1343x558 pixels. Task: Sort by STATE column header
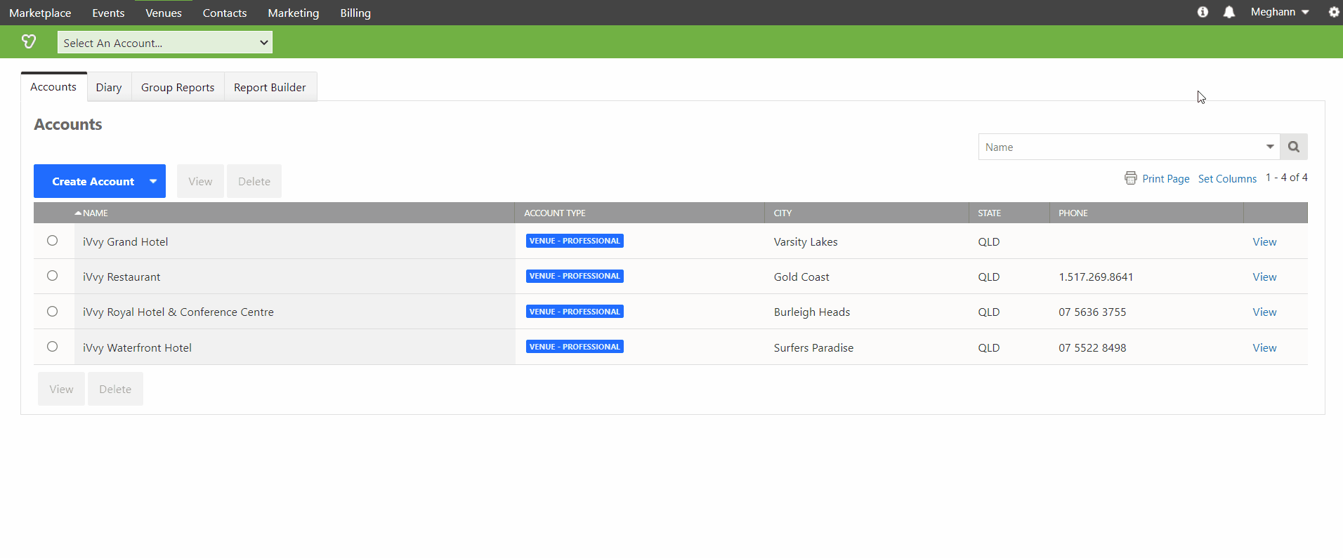pos(989,213)
